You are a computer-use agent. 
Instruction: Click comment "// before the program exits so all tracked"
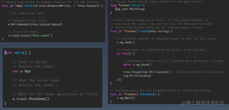click(157, 27)
